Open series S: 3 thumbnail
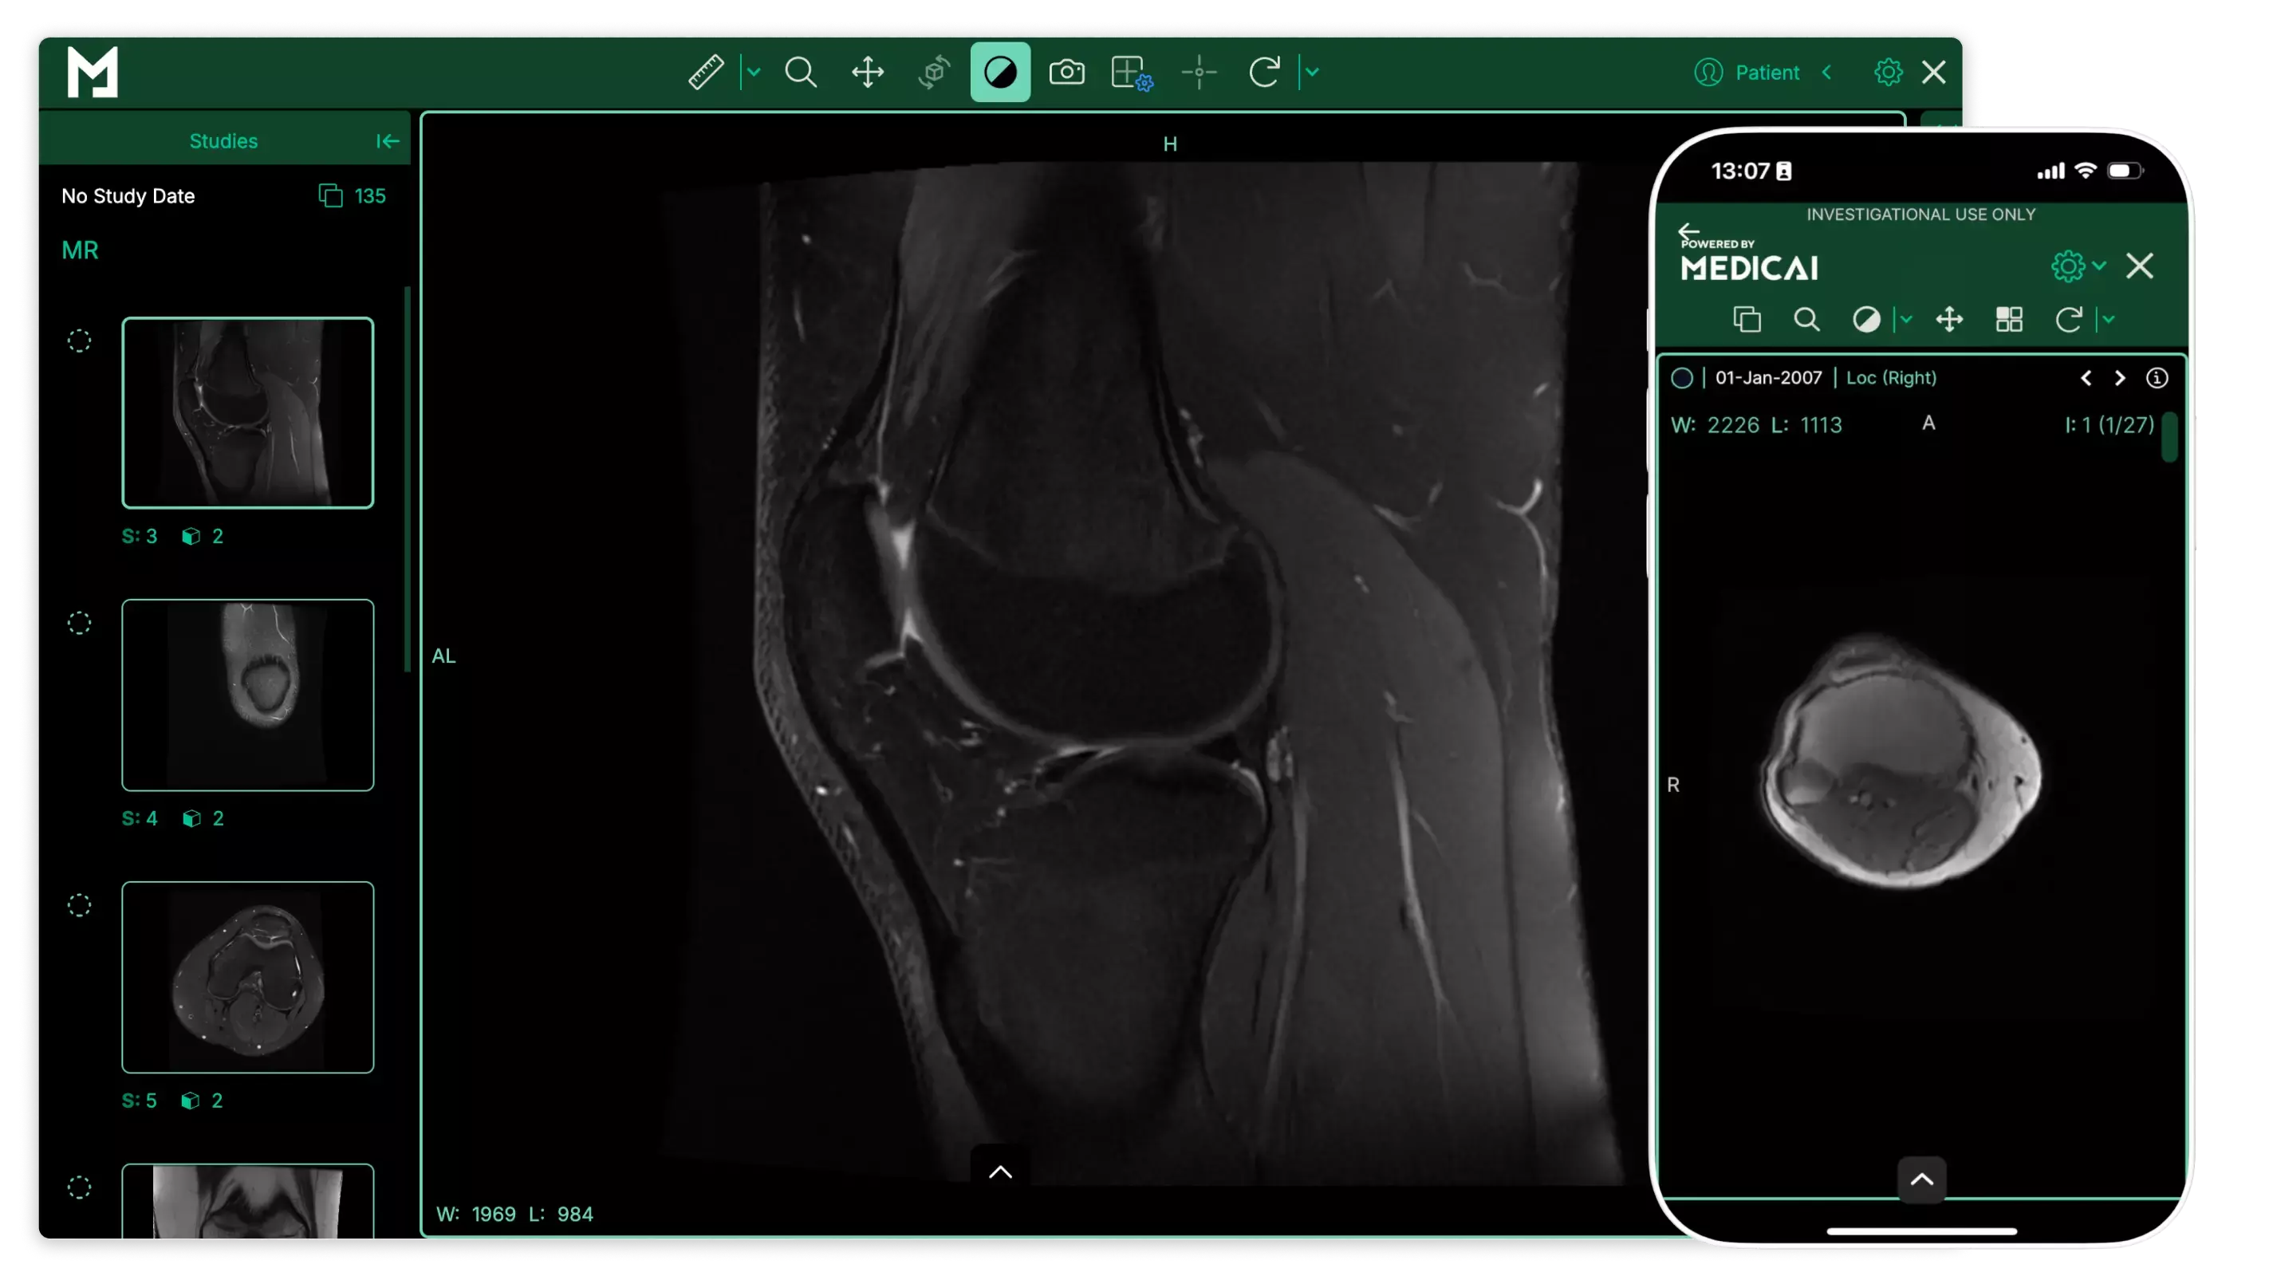2269x1276 pixels. 247,413
